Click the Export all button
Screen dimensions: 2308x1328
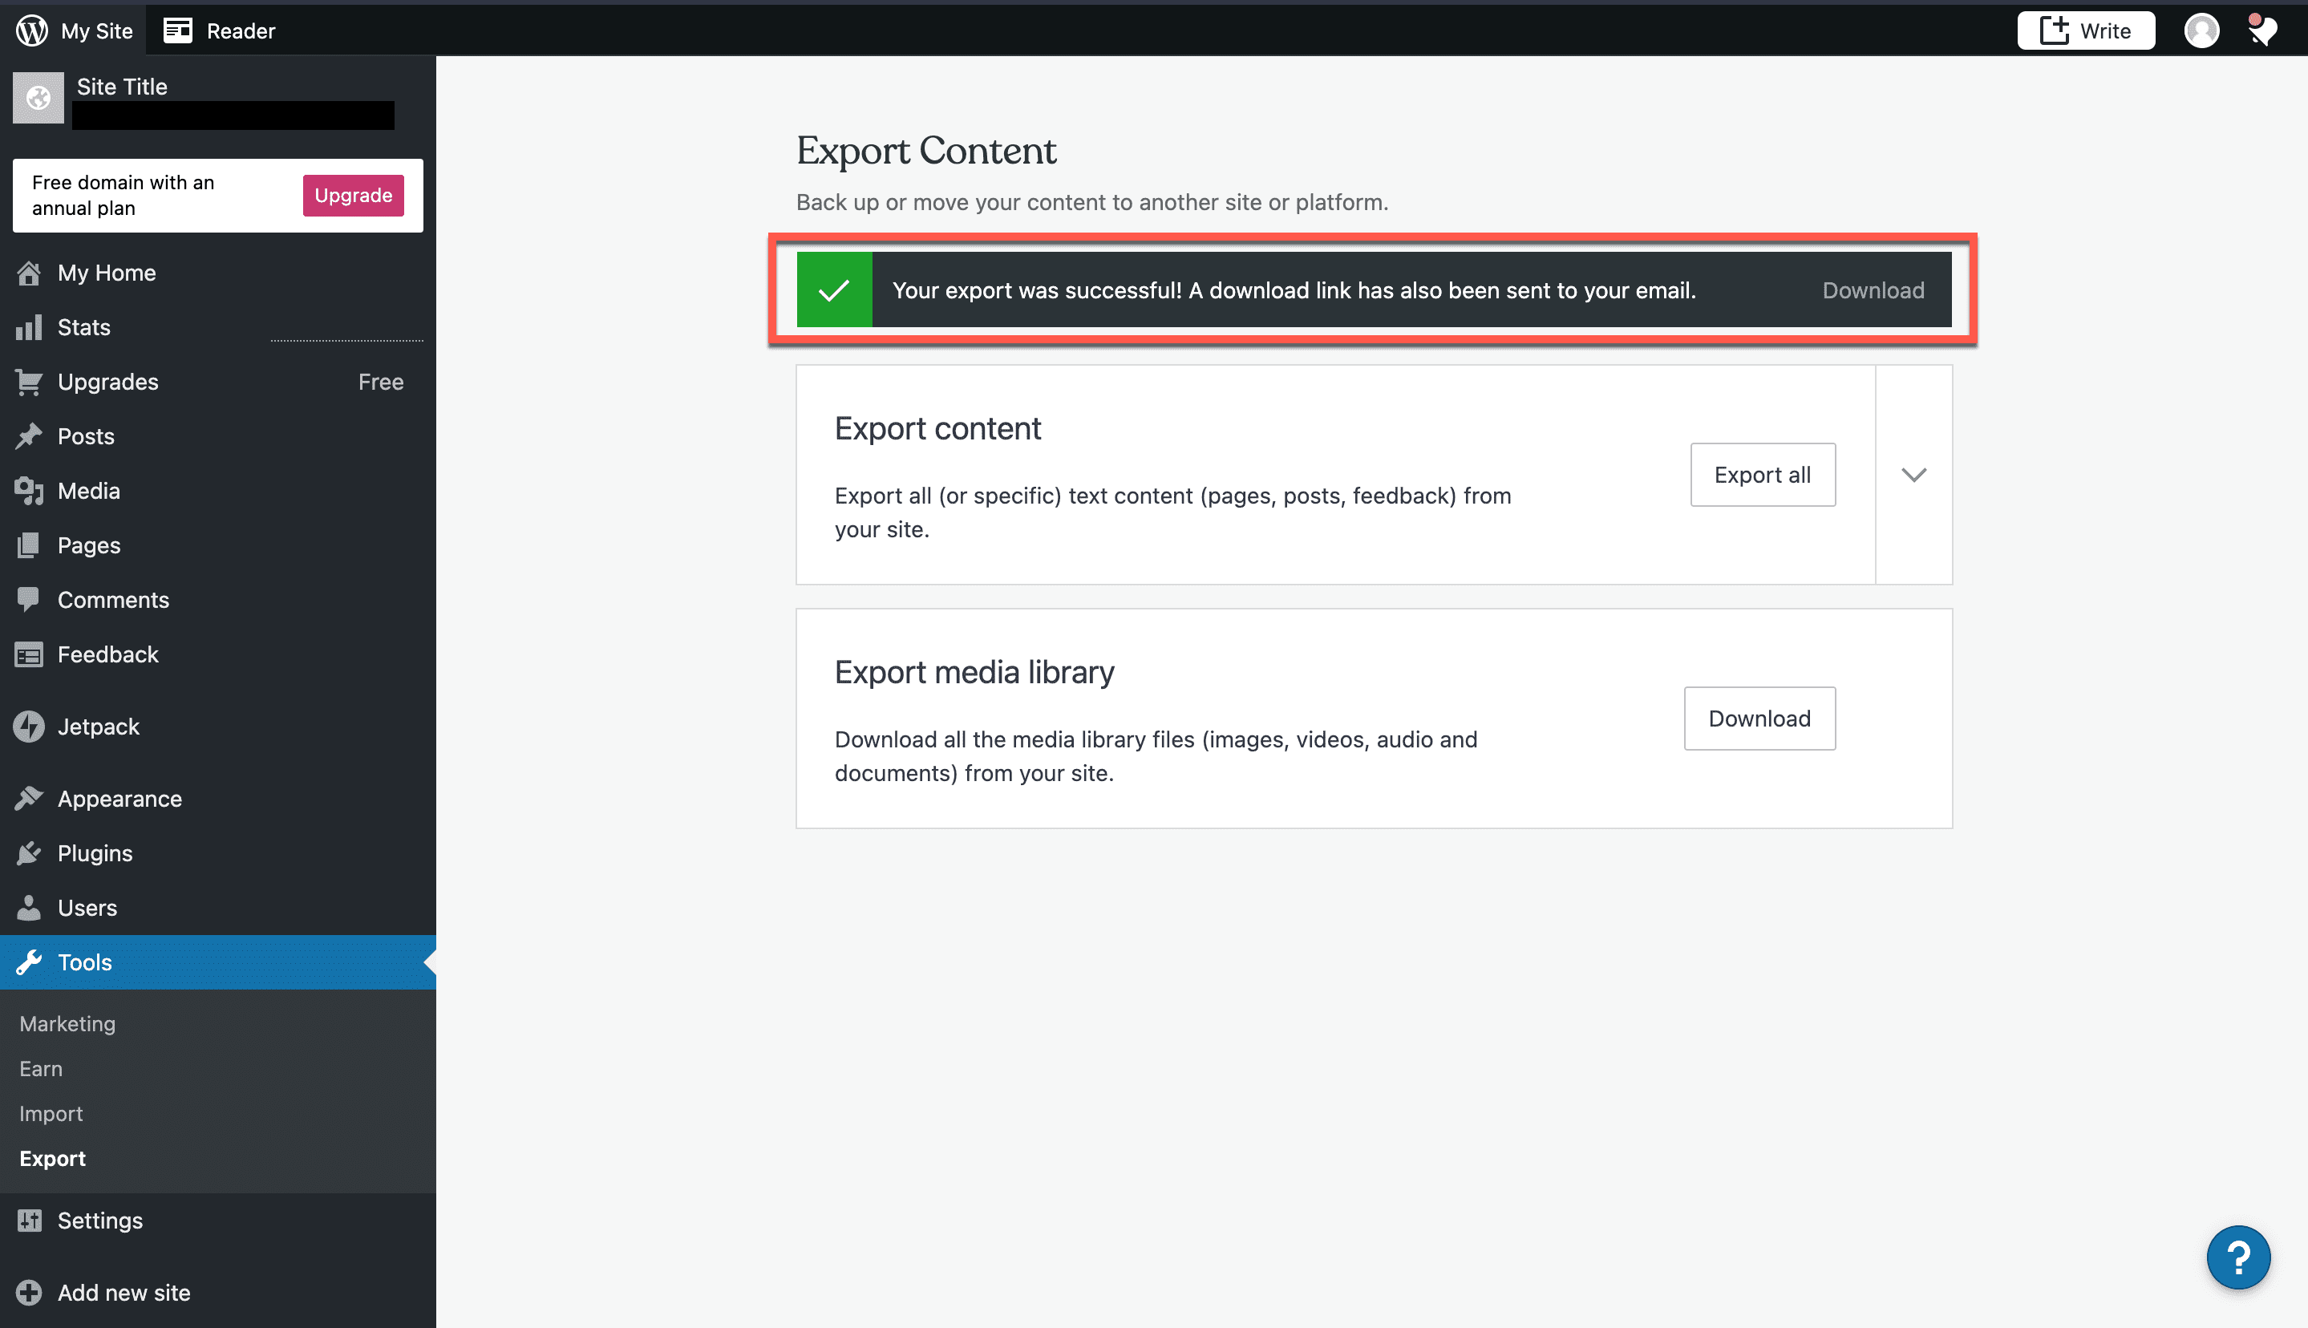pos(1762,476)
